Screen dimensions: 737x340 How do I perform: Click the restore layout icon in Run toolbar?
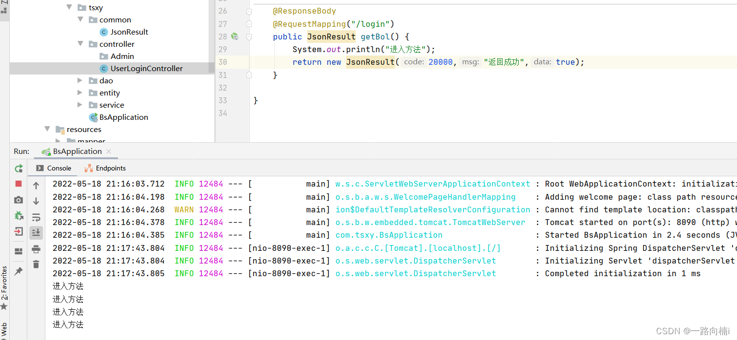pyautogui.click(x=19, y=251)
